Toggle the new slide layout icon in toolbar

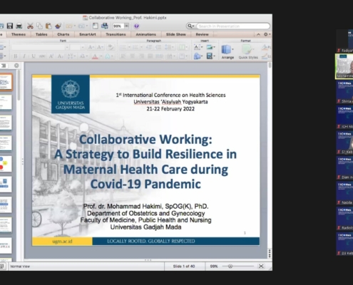[x=96, y=26]
